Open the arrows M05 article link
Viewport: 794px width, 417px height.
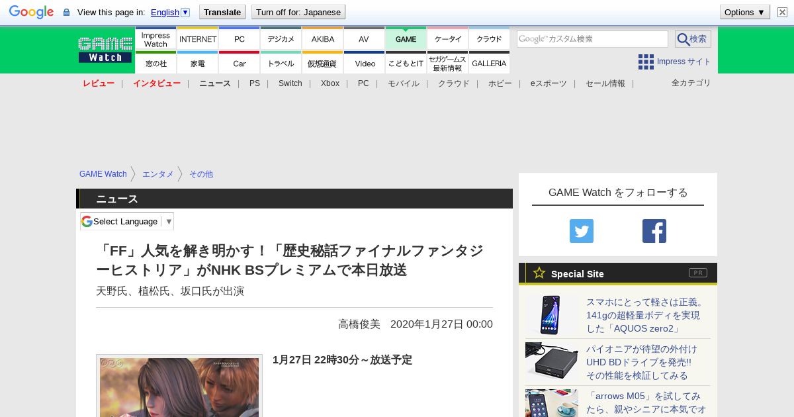click(646, 402)
